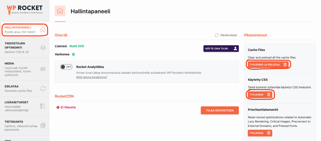Click the layers icon beside Tiedostojen optimointi
Viewport: 321px width, 141px height.
click(43, 48)
